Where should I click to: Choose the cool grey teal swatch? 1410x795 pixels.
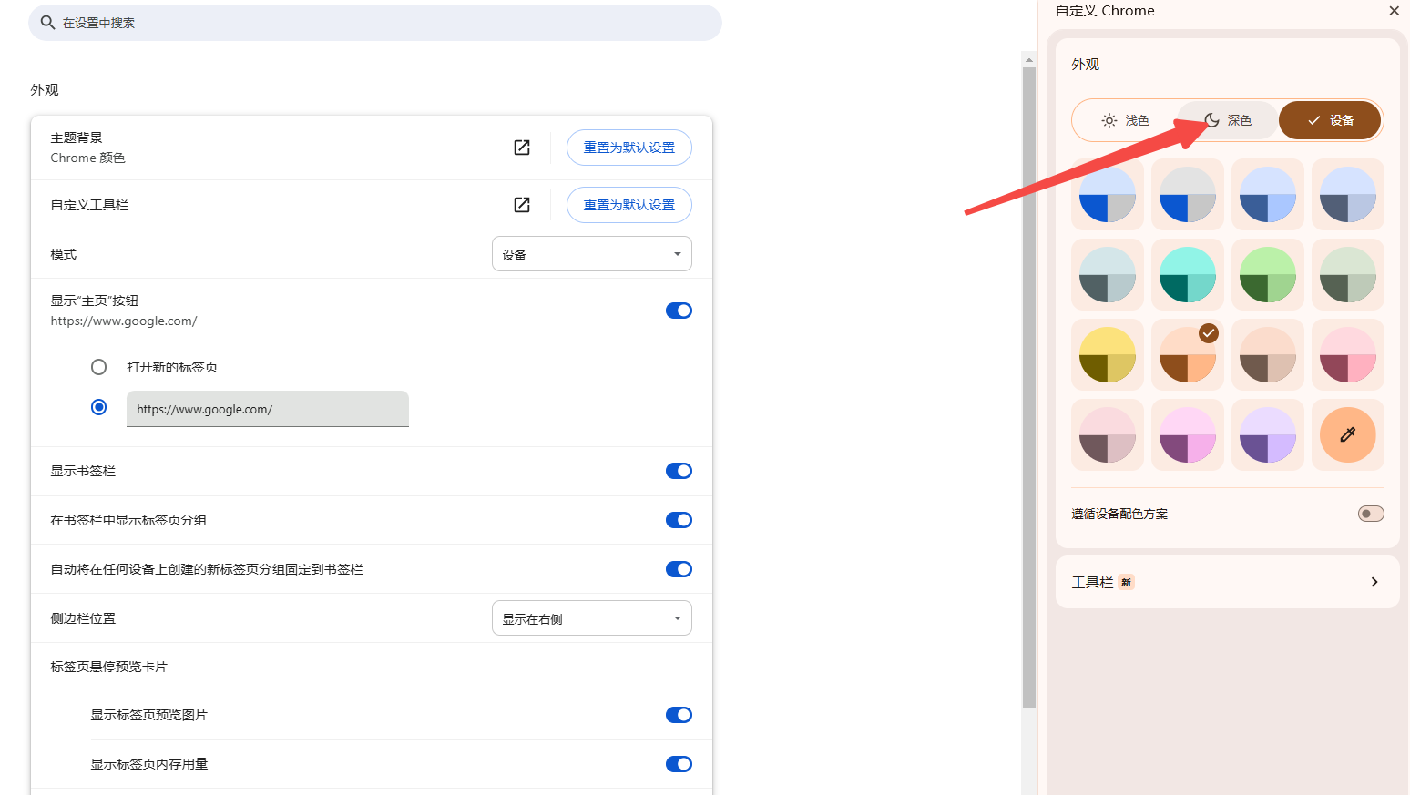pos(1108,275)
